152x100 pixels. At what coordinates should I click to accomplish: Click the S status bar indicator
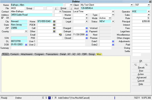pos(46,98)
